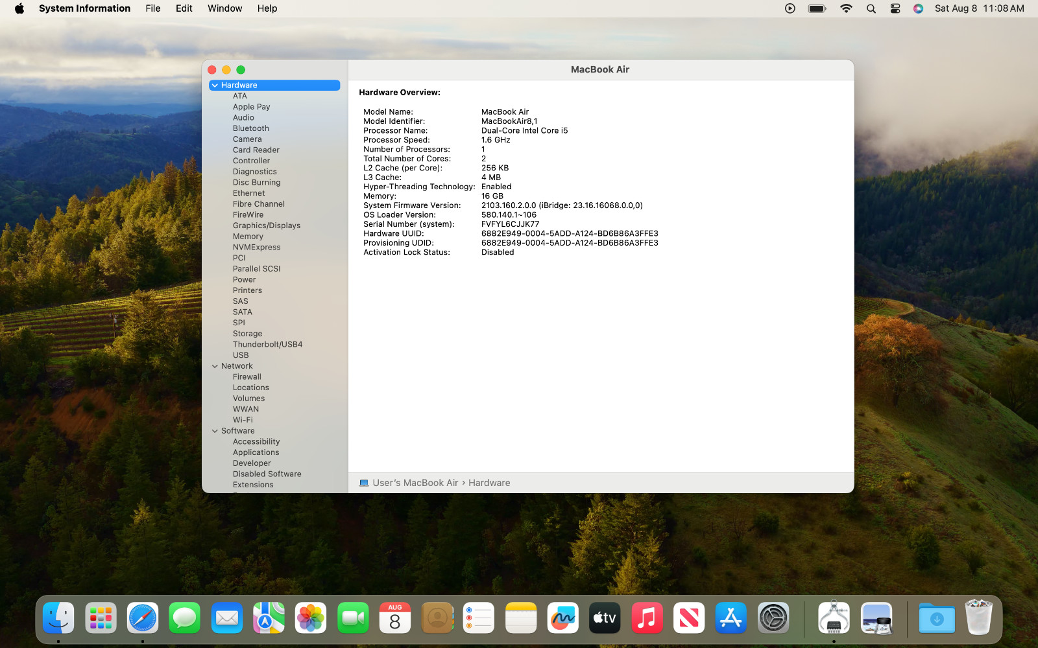1038x648 pixels.
Task: Open the Help menu
Action: 267,8
